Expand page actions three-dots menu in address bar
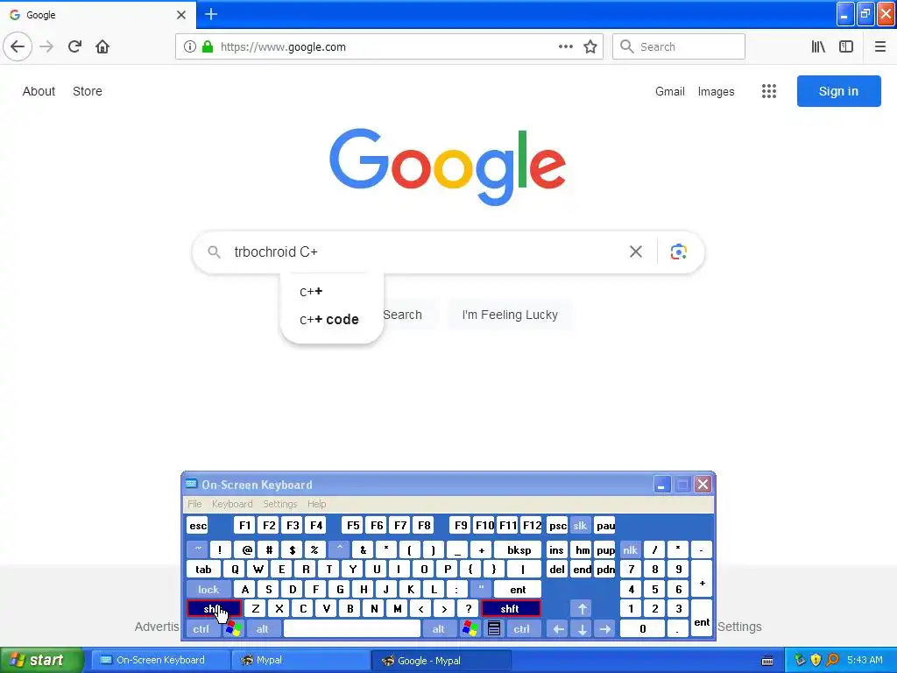The width and height of the screenshot is (897, 673). 565,47
